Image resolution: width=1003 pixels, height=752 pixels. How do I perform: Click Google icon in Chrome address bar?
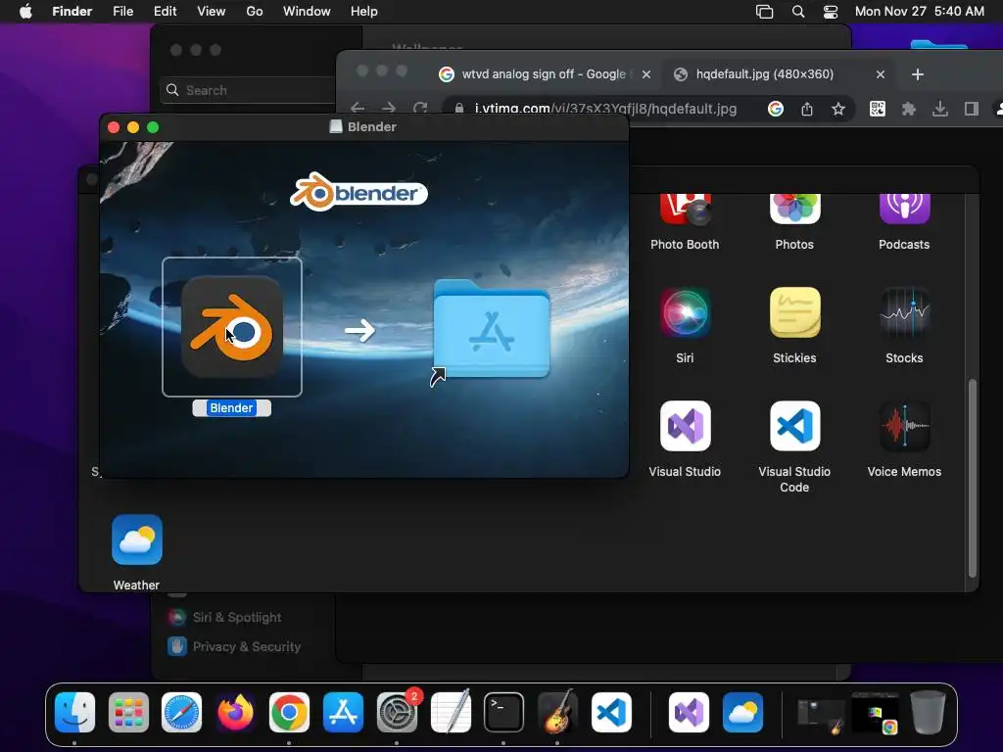pos(776,110)
